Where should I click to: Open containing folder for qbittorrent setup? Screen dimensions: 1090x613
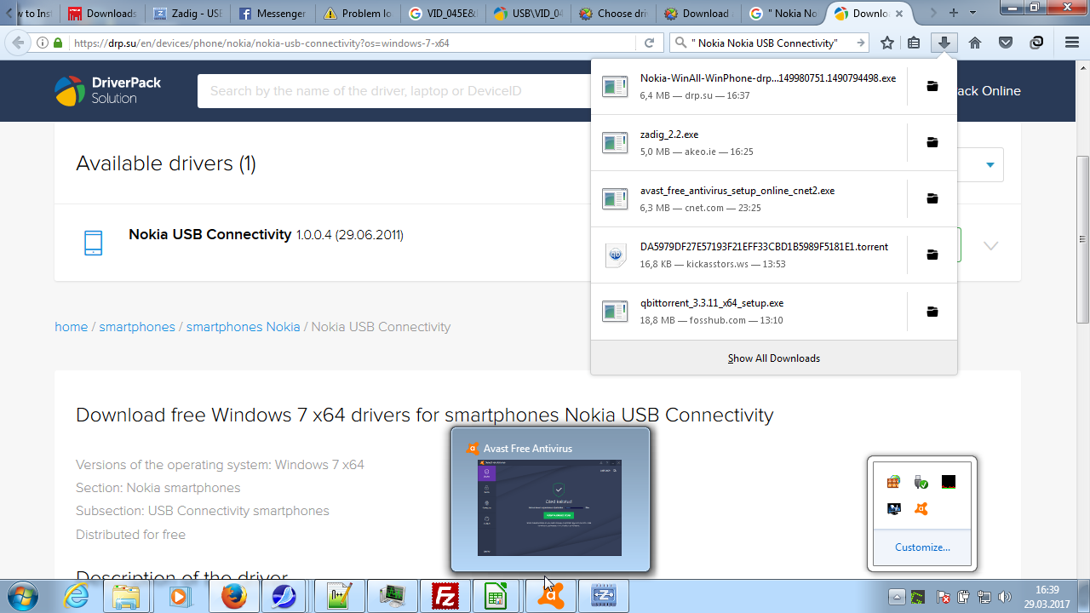932,312
